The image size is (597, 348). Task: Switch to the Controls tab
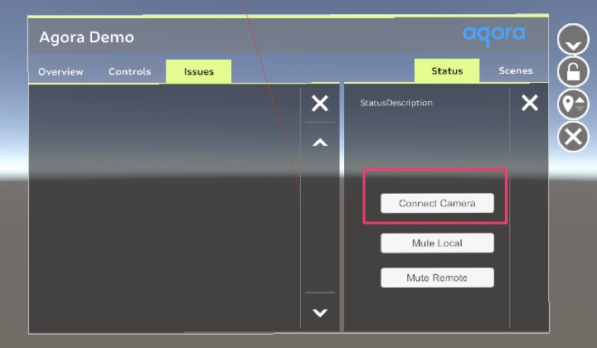(129, 71)
